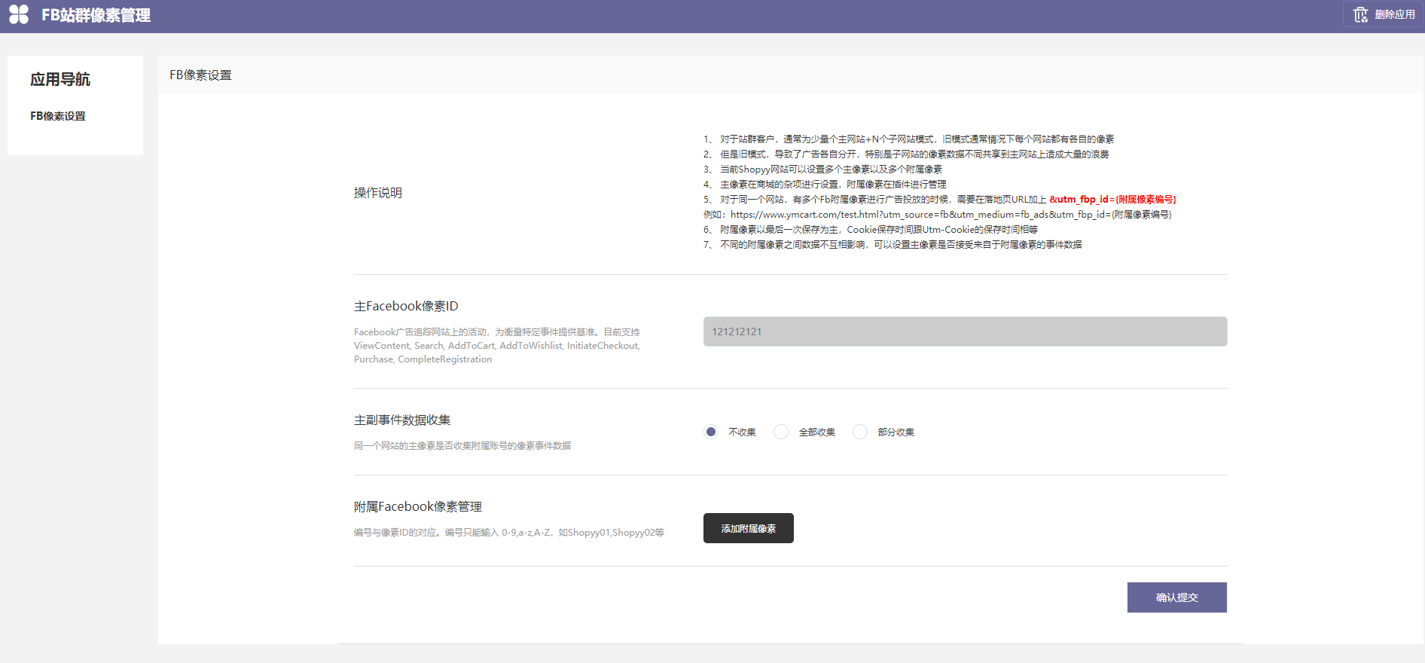Image resolution: width=1425 pixels, height=663 pixels.
Task: Open FB像素设置 in the sidebar navigation
Action: point(58,116)
